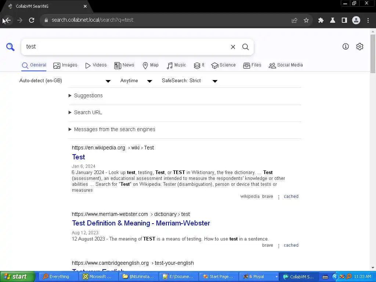Open the preferences gear icon
The height and width of the screenshot is (282, 376).
pos(359,47)
